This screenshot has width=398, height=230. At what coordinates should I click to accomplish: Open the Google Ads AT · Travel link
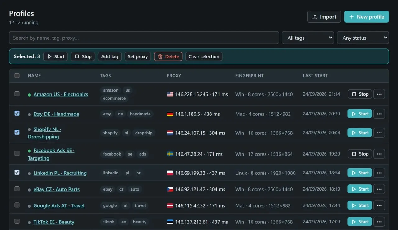59,205
